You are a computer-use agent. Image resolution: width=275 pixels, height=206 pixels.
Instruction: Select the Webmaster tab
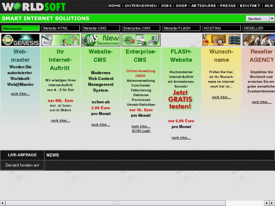coord(20,28)
